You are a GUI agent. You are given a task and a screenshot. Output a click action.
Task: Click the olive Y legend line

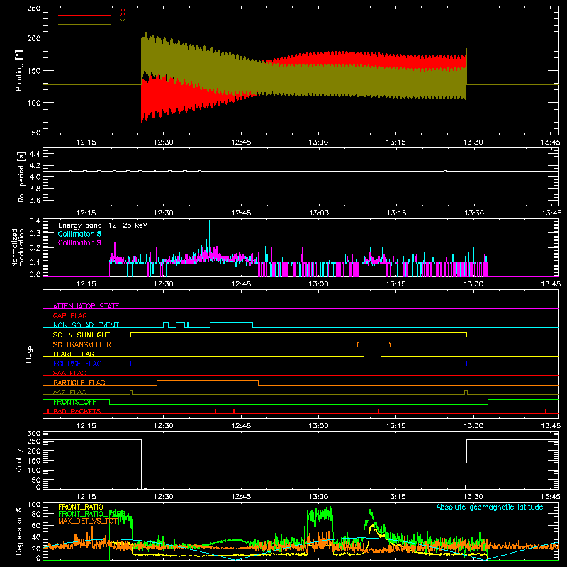click(x=84, y=25)
